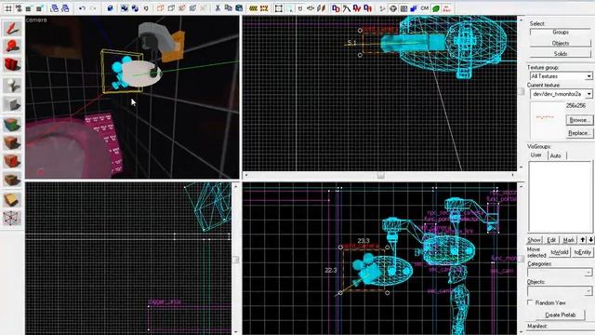Toggle the Larger Grid icon

[39, 8]
